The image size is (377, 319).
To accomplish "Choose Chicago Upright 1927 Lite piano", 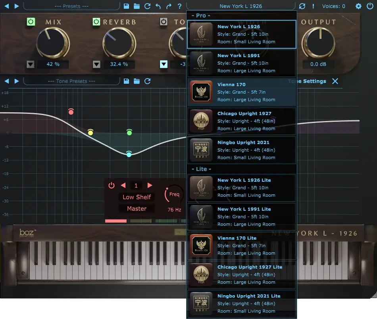I will click(242, 275).
